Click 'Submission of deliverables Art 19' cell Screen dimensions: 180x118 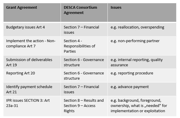[x=29, y=62]
